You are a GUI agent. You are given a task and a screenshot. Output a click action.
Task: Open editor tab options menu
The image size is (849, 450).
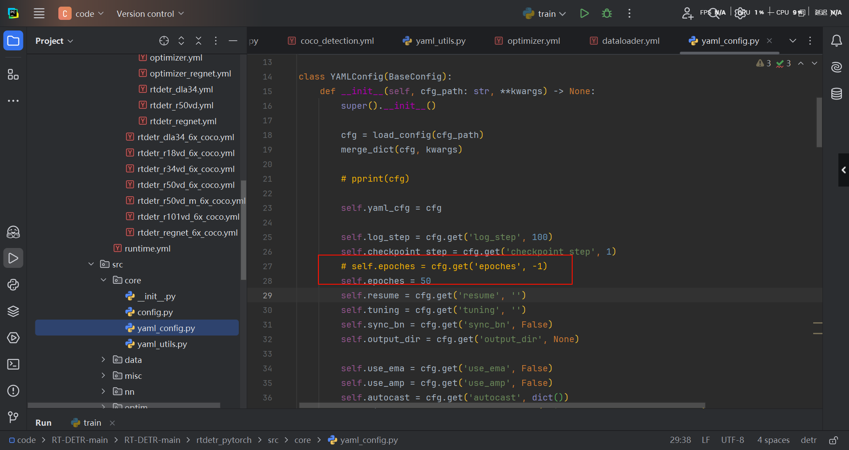coord(810,41)
